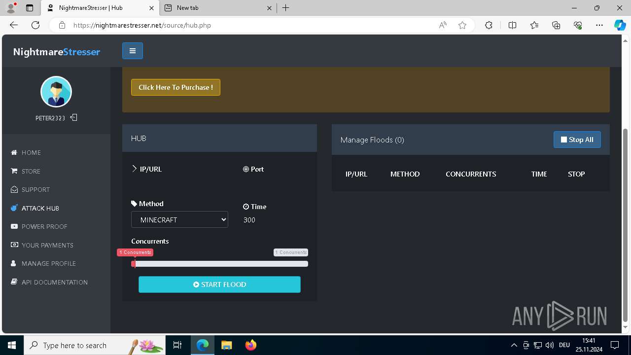Screen dimensions: 631x355
Task: Click the 'Manage Floods (0)' heading
Action: 372,140
